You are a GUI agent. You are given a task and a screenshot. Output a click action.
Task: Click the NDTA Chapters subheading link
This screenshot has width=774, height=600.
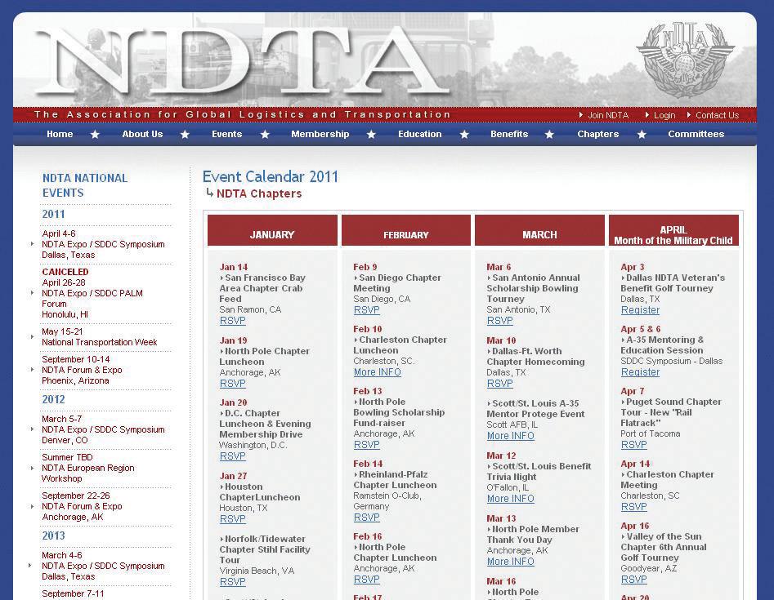click(258, 193)
